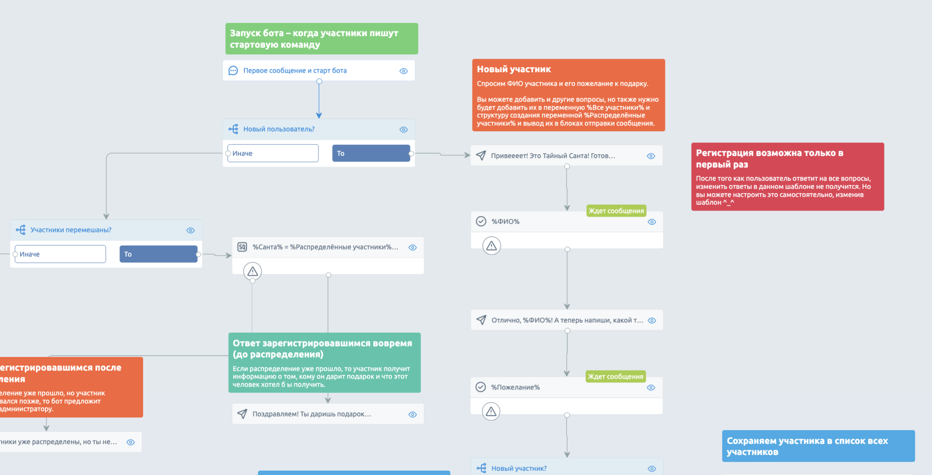Click paper plane icon on Привеееет! message block
This screenshot has width=932, height=475.
pyautogui.click(x=481, y=155)
